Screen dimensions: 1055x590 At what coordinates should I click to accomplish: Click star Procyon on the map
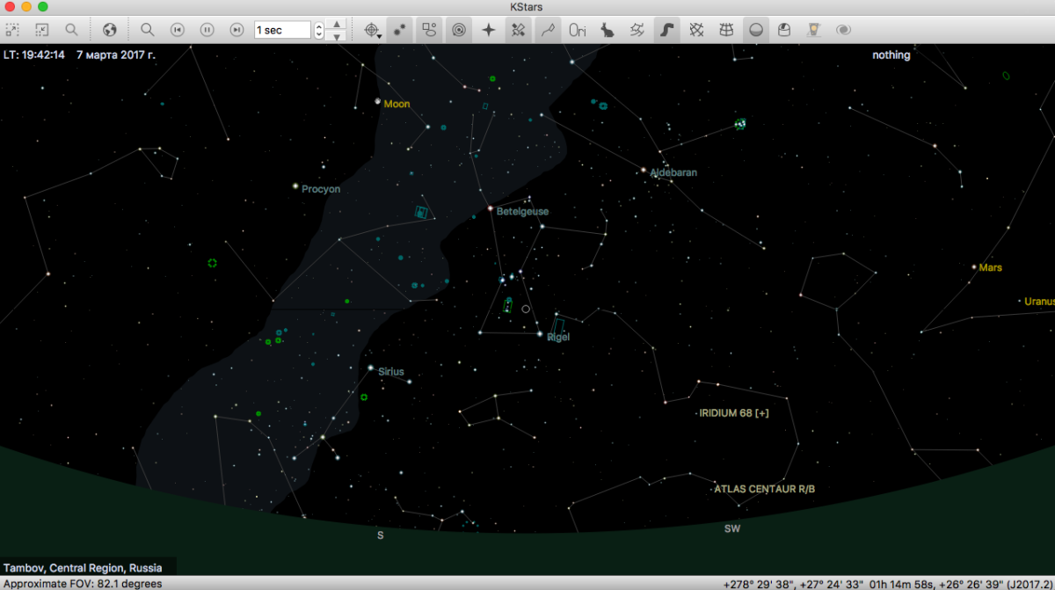pos(295,186)
